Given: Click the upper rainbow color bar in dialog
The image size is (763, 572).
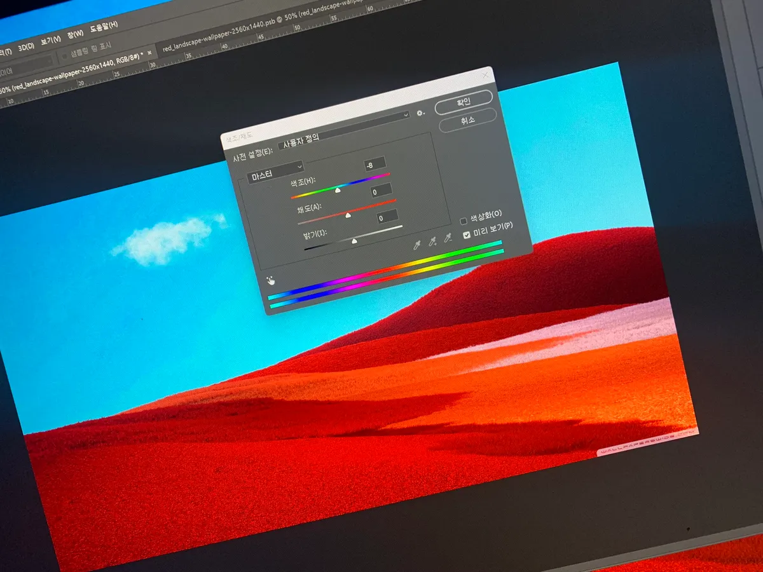Looking at the screenshot, I should click(385, 269).
